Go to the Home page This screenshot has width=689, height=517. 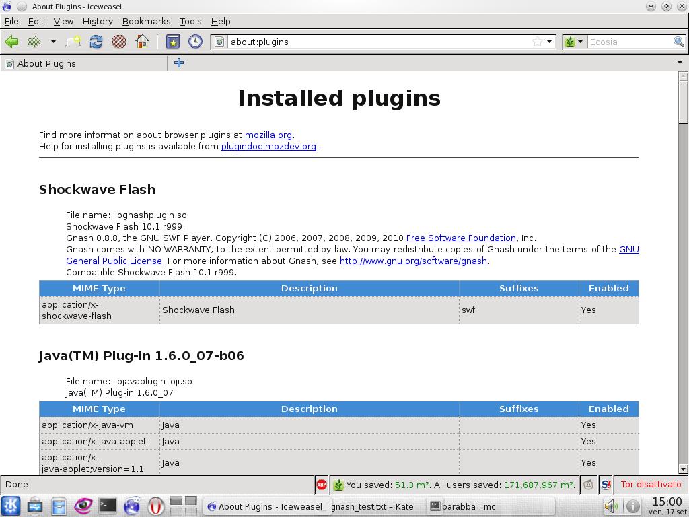[142, 42]
